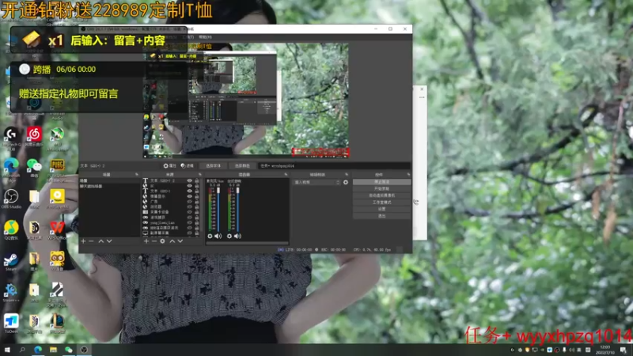633x356 pixels.
Task: Open the taskbar clock and date
Action: click(605, 350)
